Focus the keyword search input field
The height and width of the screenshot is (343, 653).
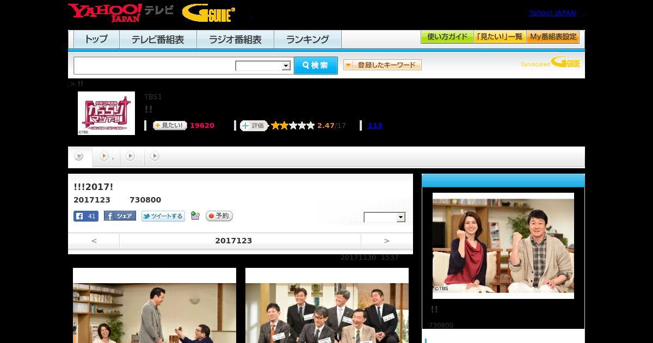[155, 66]
